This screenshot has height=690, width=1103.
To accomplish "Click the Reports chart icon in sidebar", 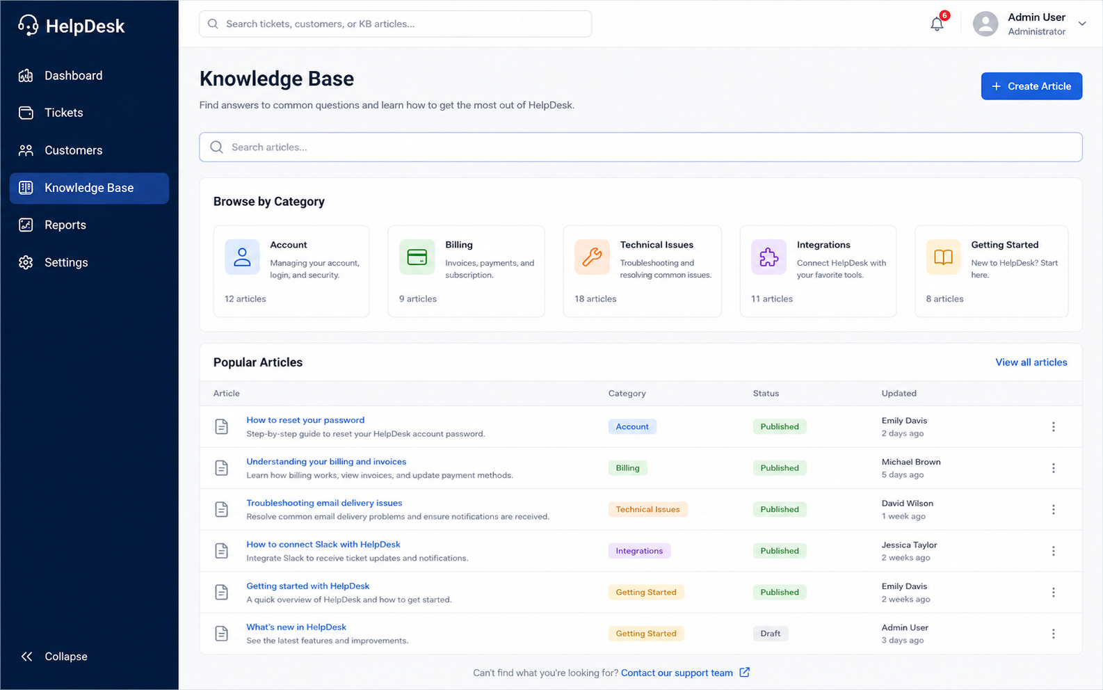I will pyautogui.click(x=26, y=225).
